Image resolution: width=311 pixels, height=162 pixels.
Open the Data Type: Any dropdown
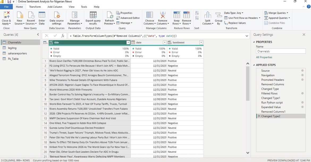pos(234,13)
